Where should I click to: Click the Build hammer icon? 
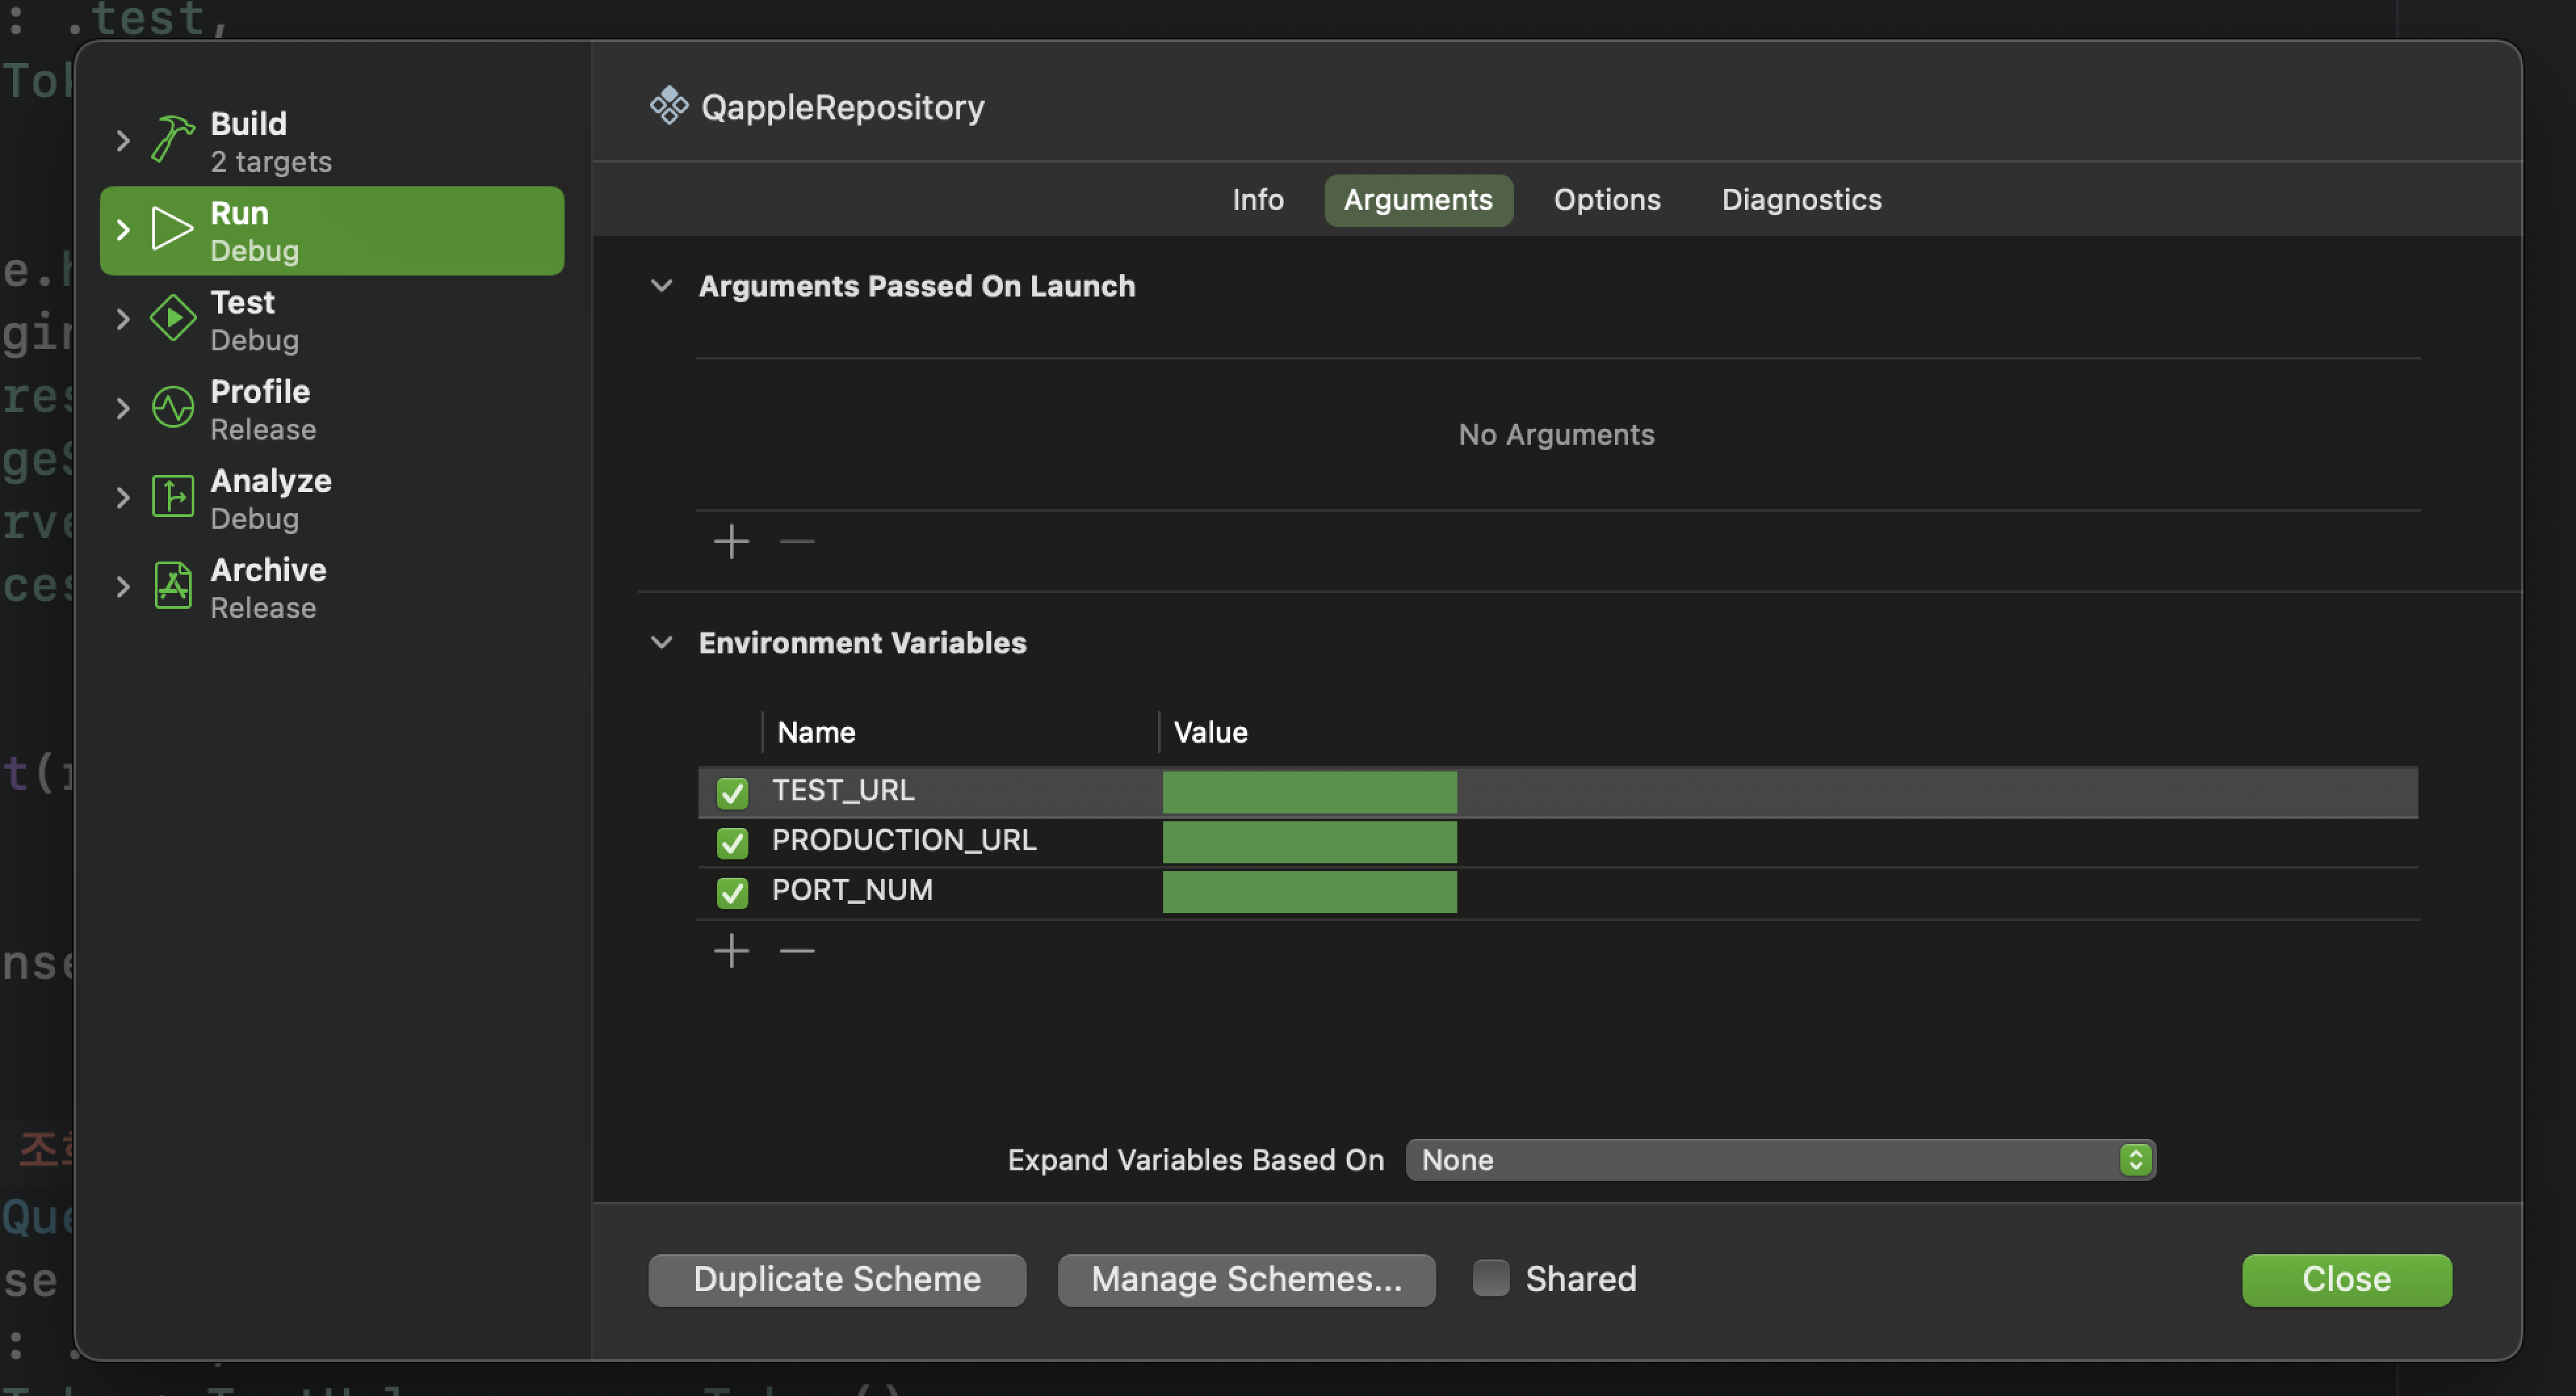(172, 139)
